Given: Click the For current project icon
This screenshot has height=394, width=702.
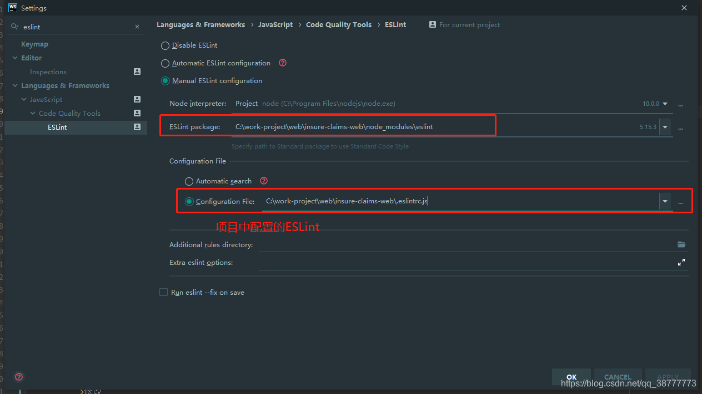Looking at the screenshot, I should pos(433,24).
